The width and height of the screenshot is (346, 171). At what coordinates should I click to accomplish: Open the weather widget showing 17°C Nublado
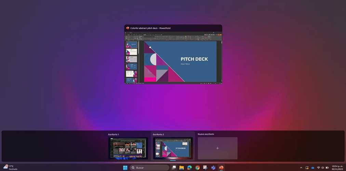point(10,168)
